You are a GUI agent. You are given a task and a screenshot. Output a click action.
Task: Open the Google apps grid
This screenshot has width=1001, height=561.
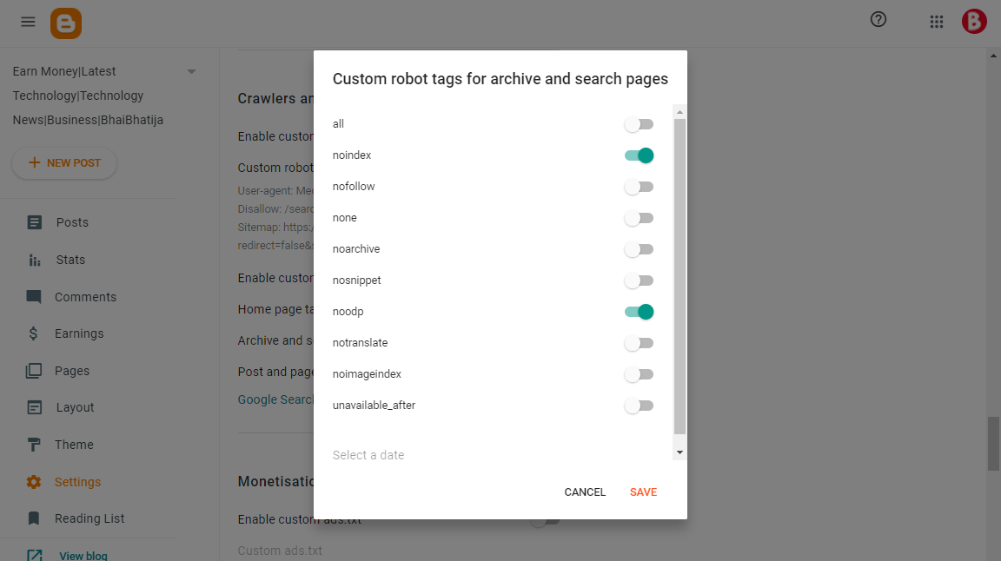point(937,23)
